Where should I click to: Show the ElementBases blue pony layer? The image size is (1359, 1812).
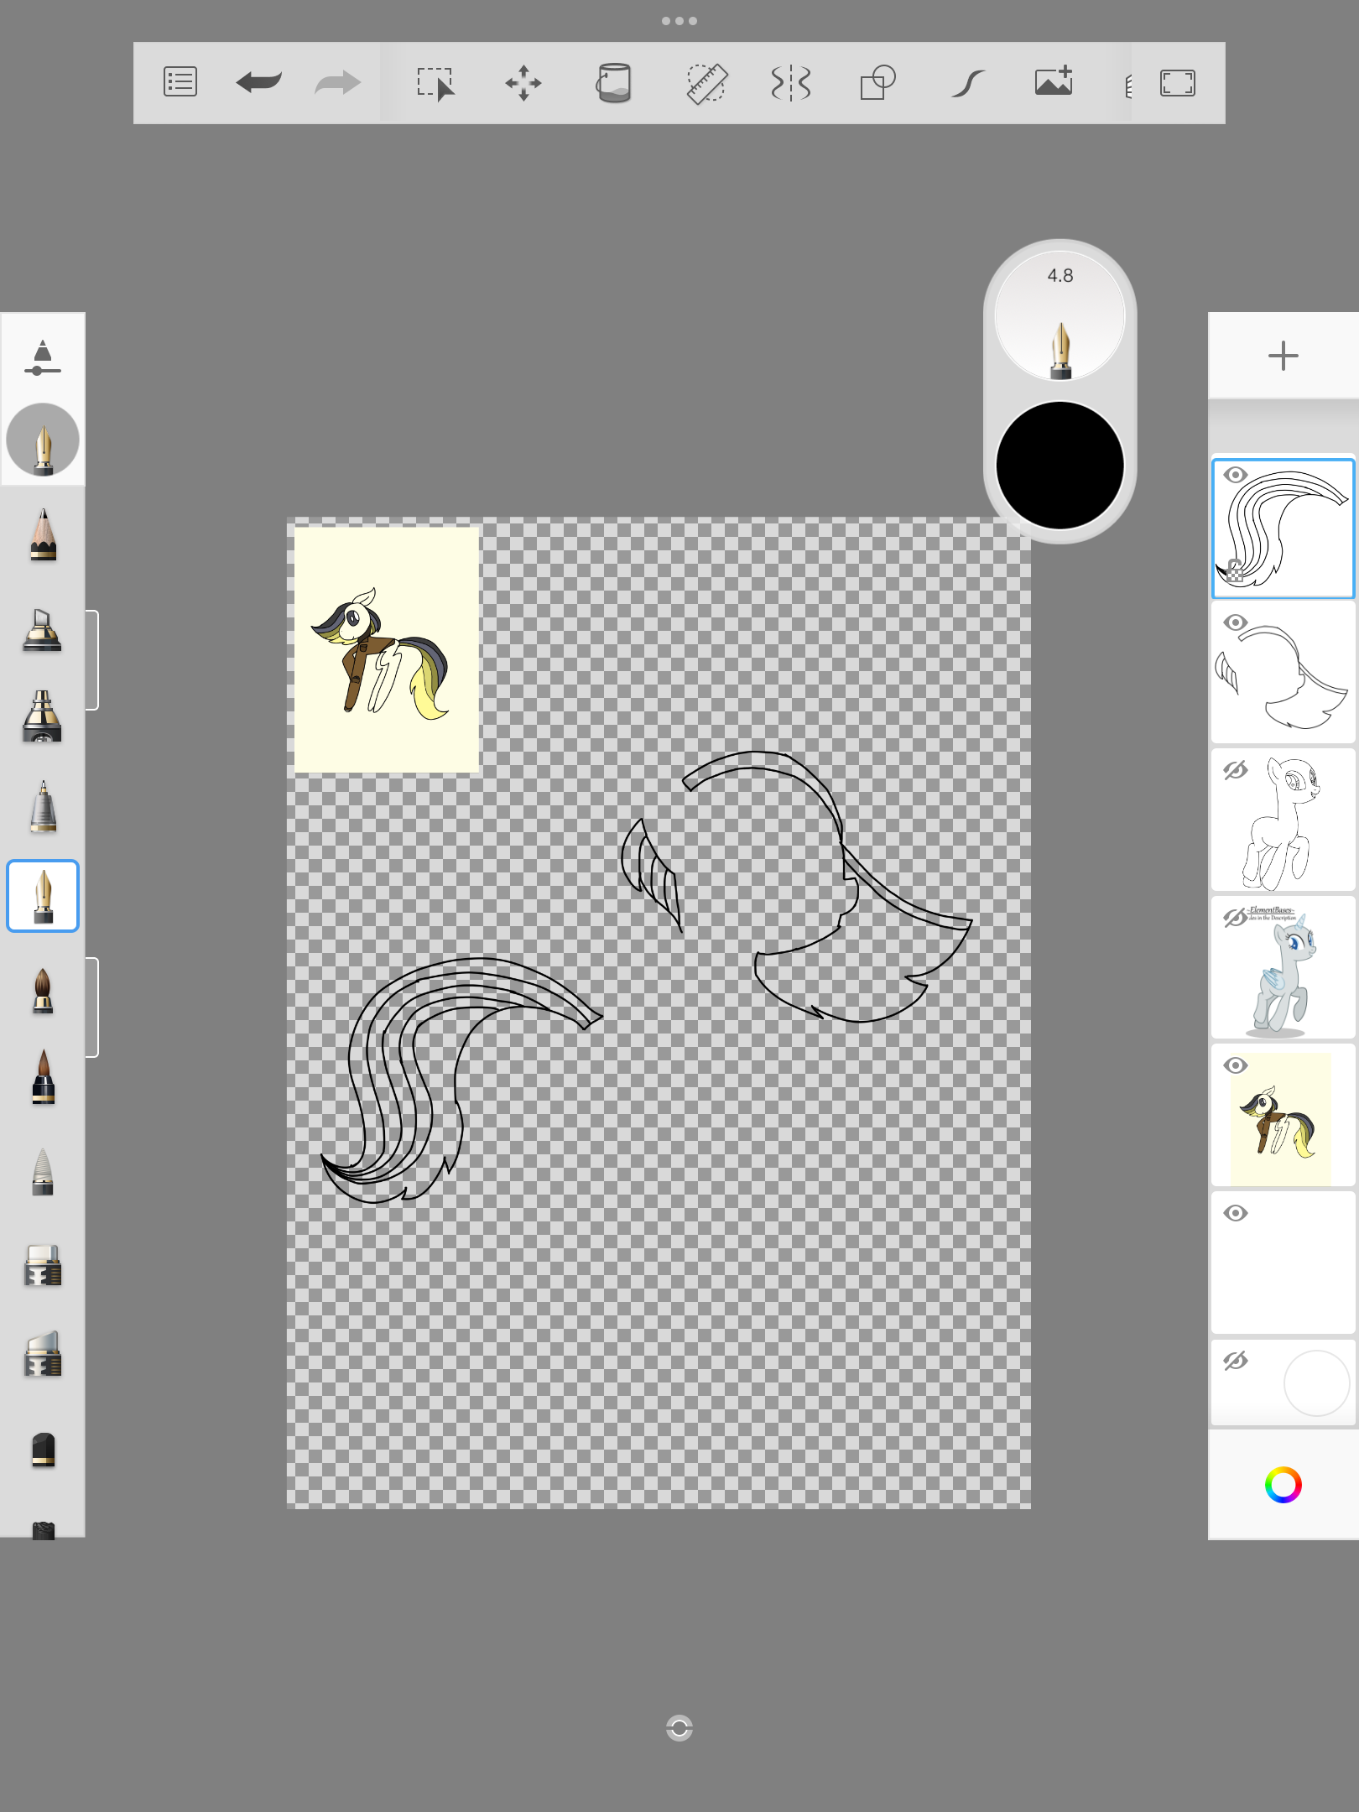[1236, 918]
